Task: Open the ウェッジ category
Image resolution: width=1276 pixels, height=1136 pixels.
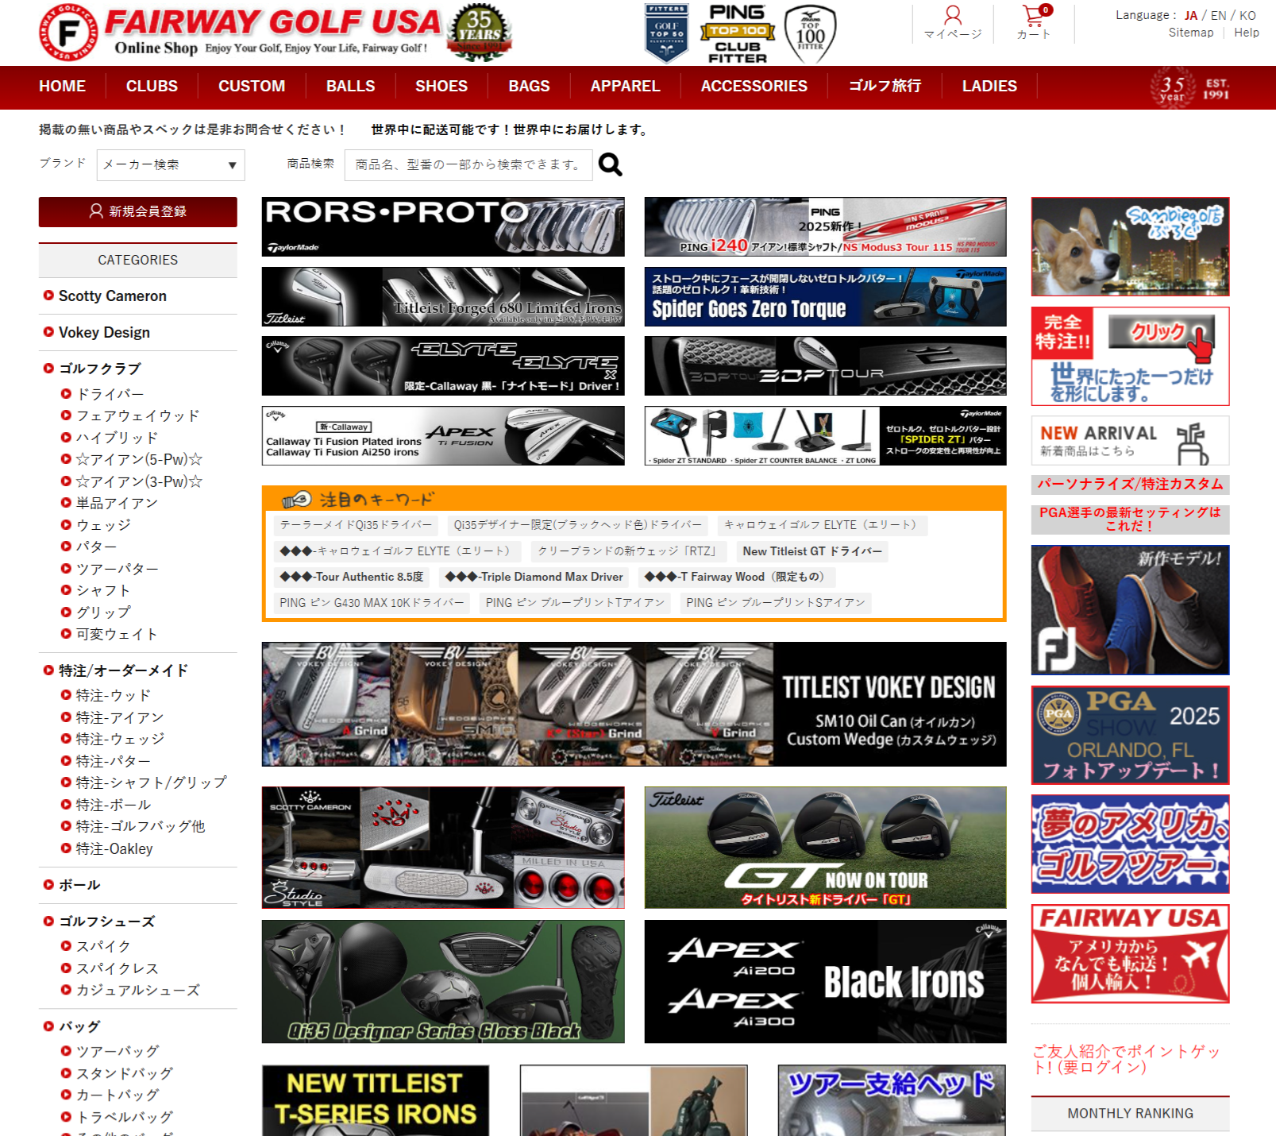Action: 103,525
